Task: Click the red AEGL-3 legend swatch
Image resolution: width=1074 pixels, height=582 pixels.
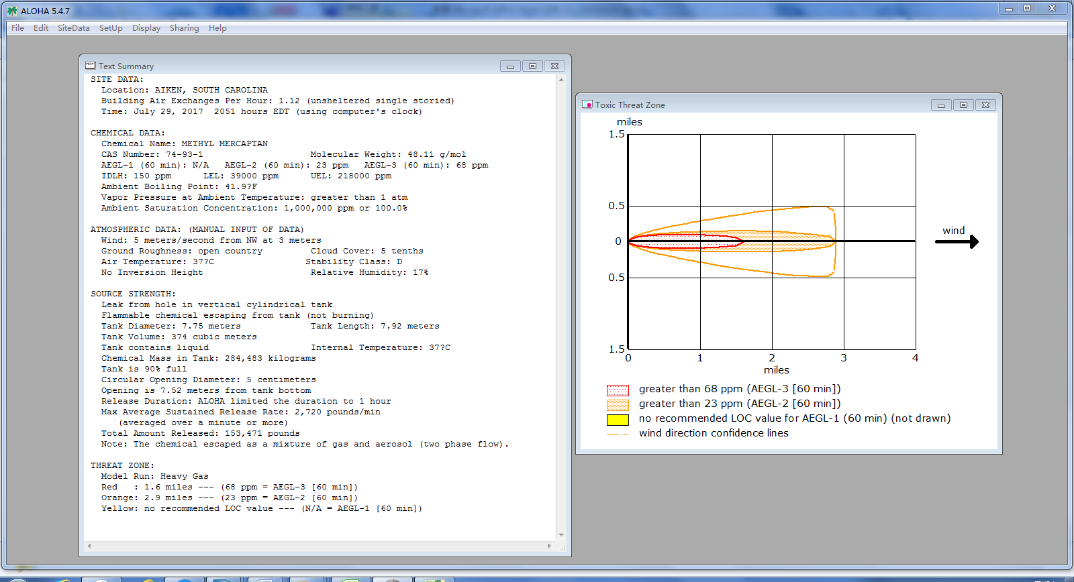Action: pyautogui.click(x=618, y=390)
